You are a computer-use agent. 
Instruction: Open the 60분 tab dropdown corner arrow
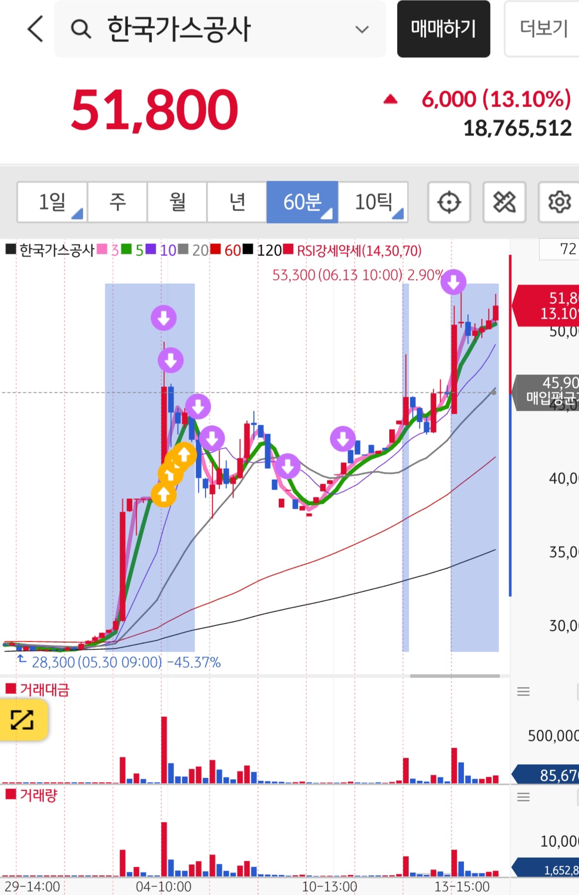(327, 214)
